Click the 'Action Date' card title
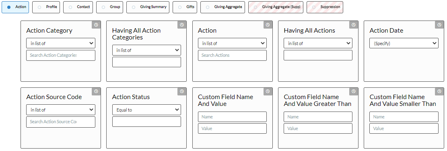Viewport: 447px width, 151px height. 386,31
